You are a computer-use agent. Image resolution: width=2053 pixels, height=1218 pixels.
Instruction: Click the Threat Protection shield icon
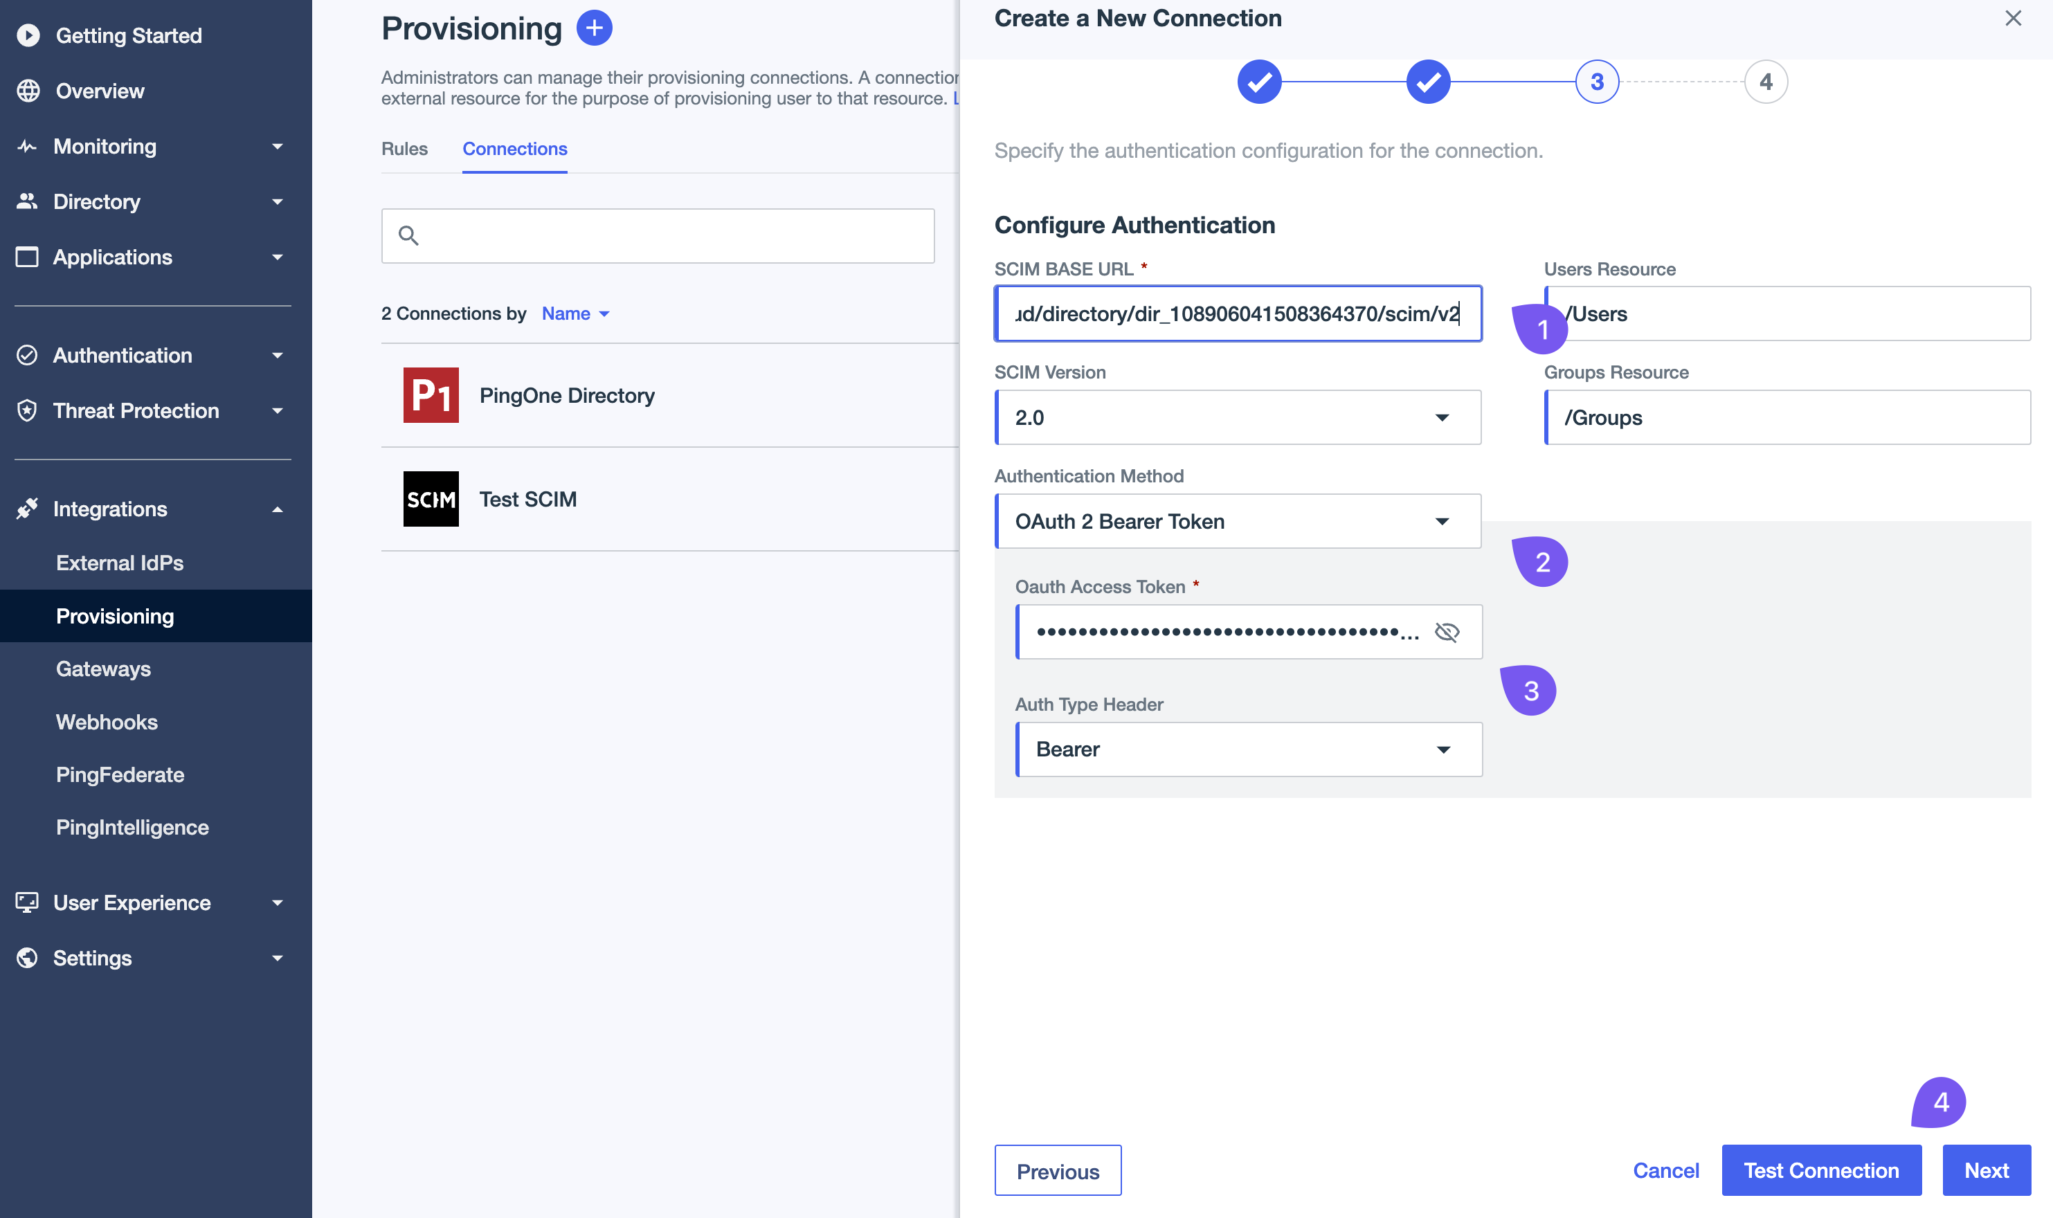28,410
